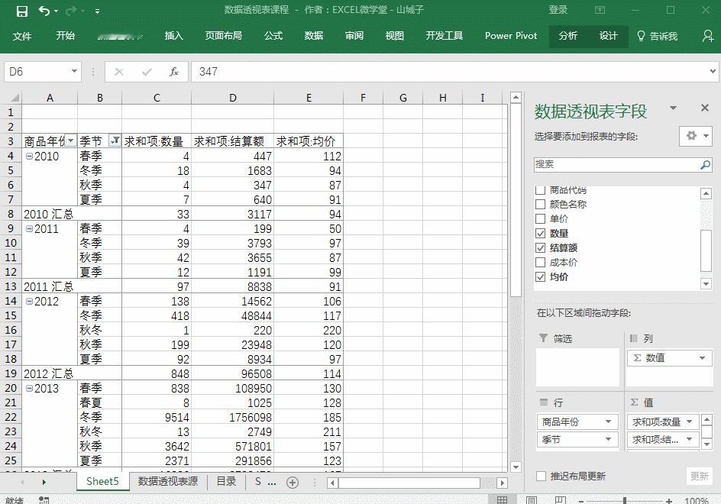Click the 登录 sign-in link

[558, 10]
